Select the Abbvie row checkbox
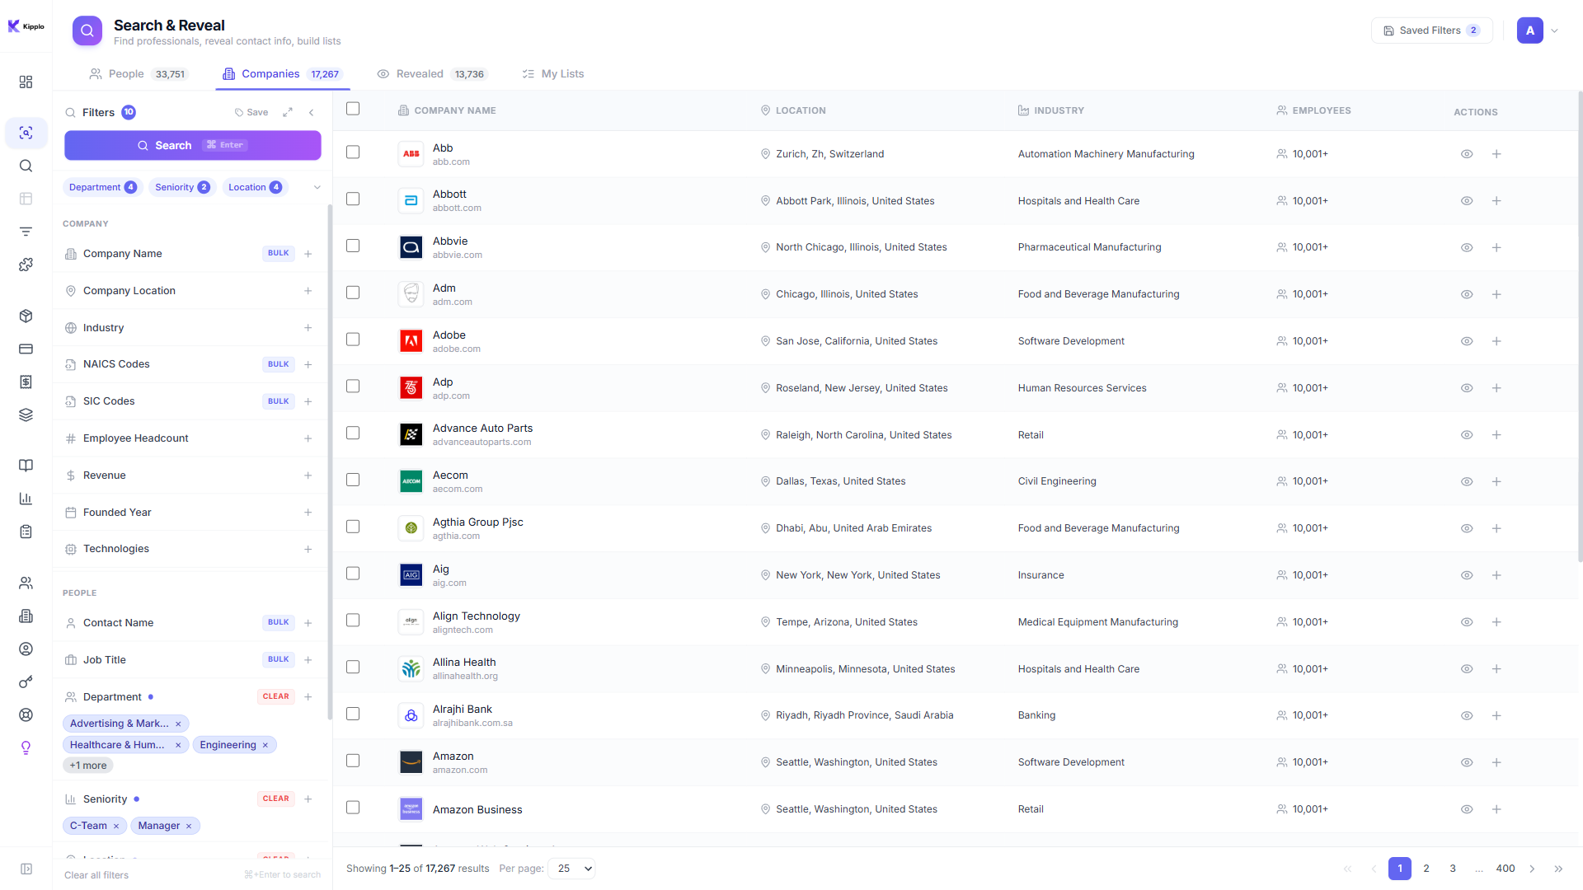Screen dimensions: 1583x890 [x=353, y=246]
